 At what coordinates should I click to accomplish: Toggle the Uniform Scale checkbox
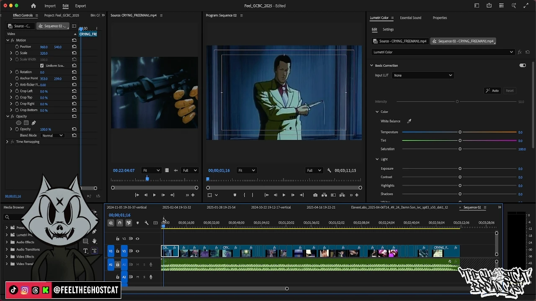(41, 66)
